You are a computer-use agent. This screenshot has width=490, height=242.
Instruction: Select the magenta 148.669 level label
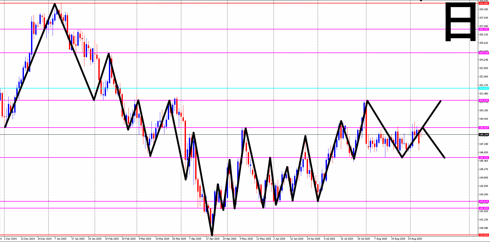coord(484,128)
